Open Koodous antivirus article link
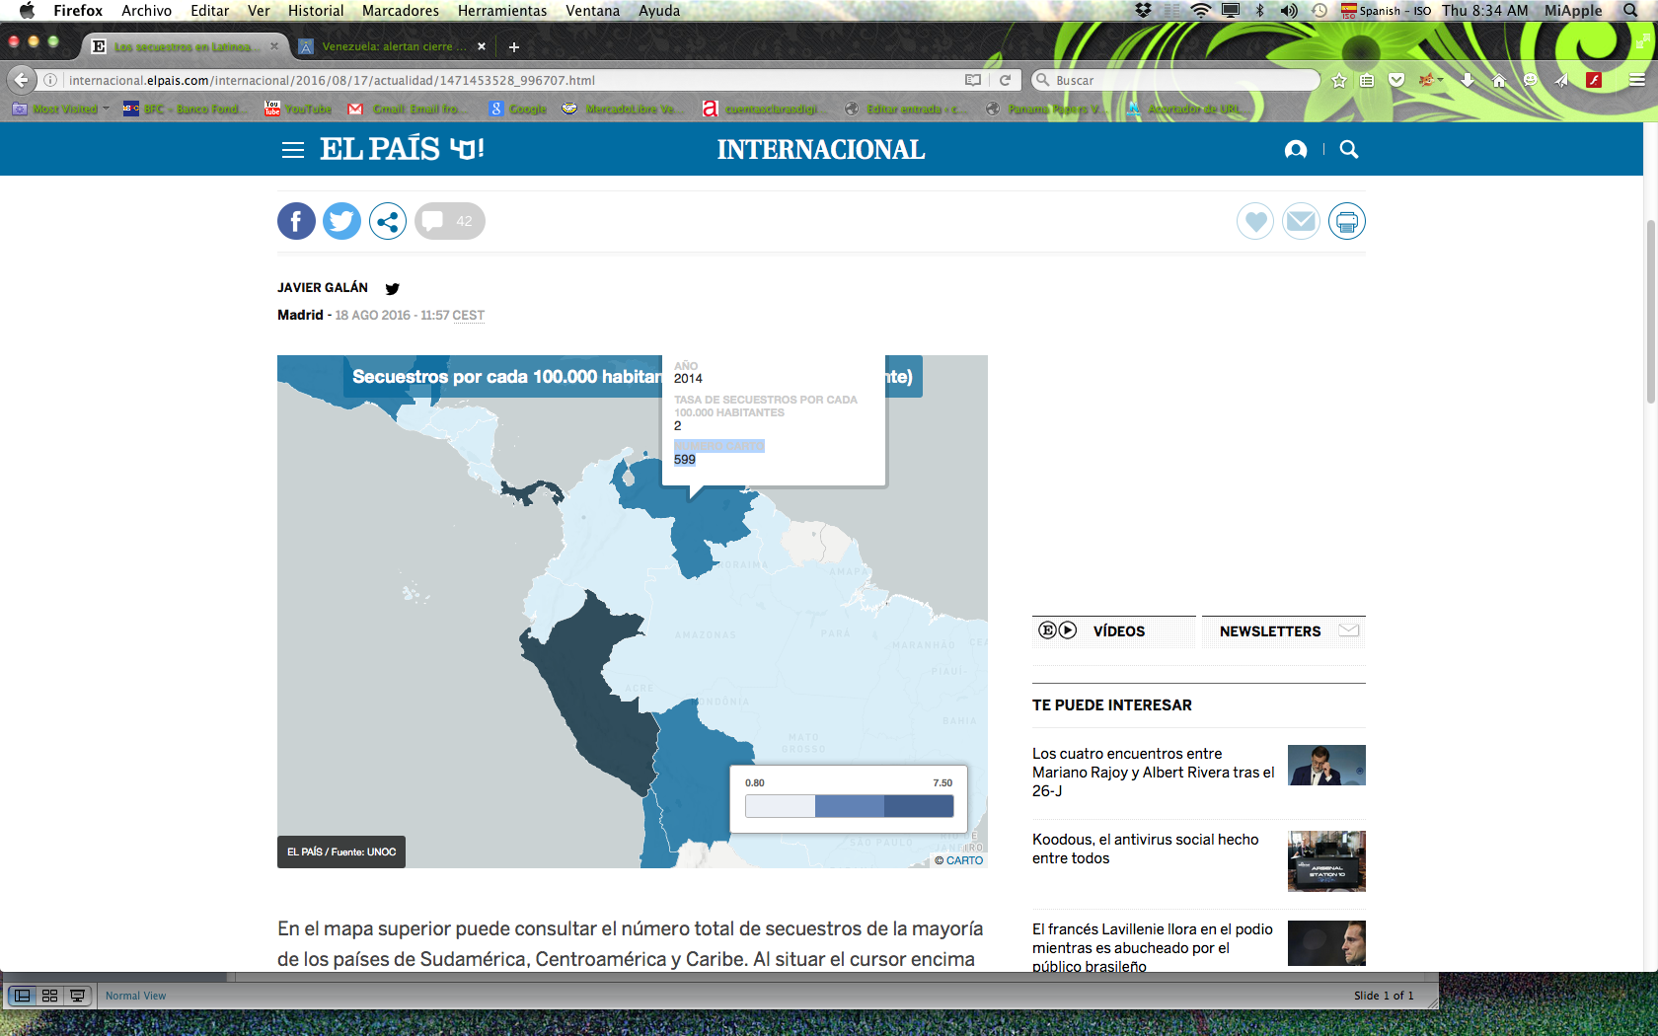The width and height of the screenshot is (1658, 1036). [x=1145, y=849]
